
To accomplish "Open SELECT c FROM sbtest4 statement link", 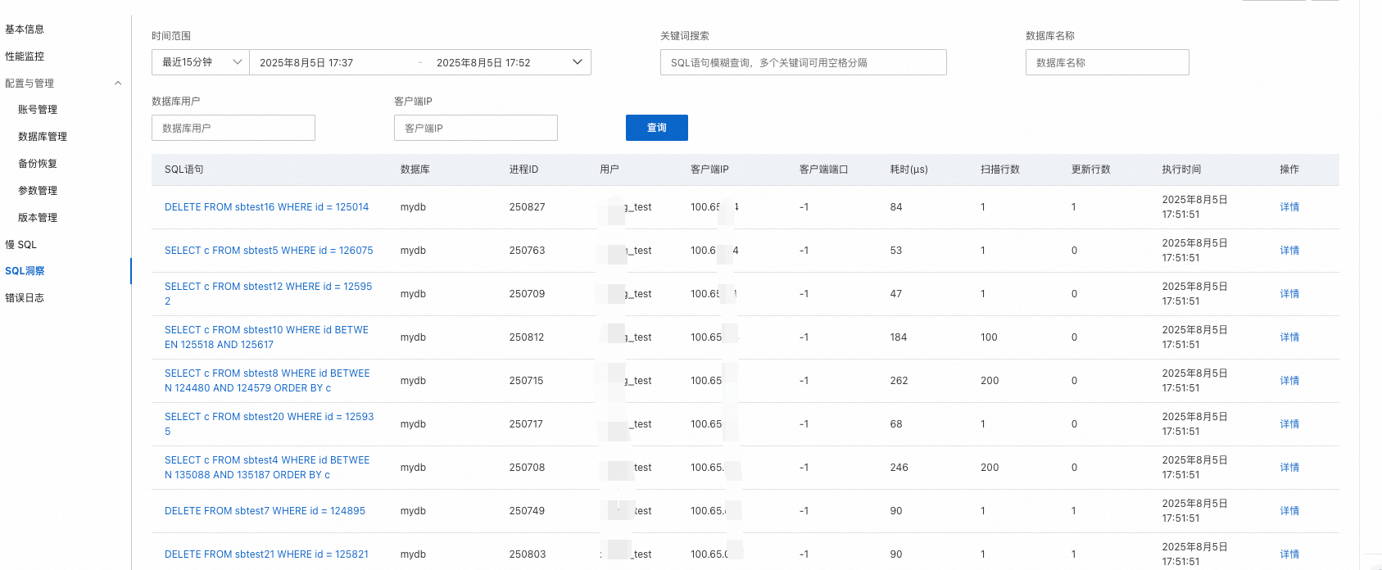I will 267,468.
